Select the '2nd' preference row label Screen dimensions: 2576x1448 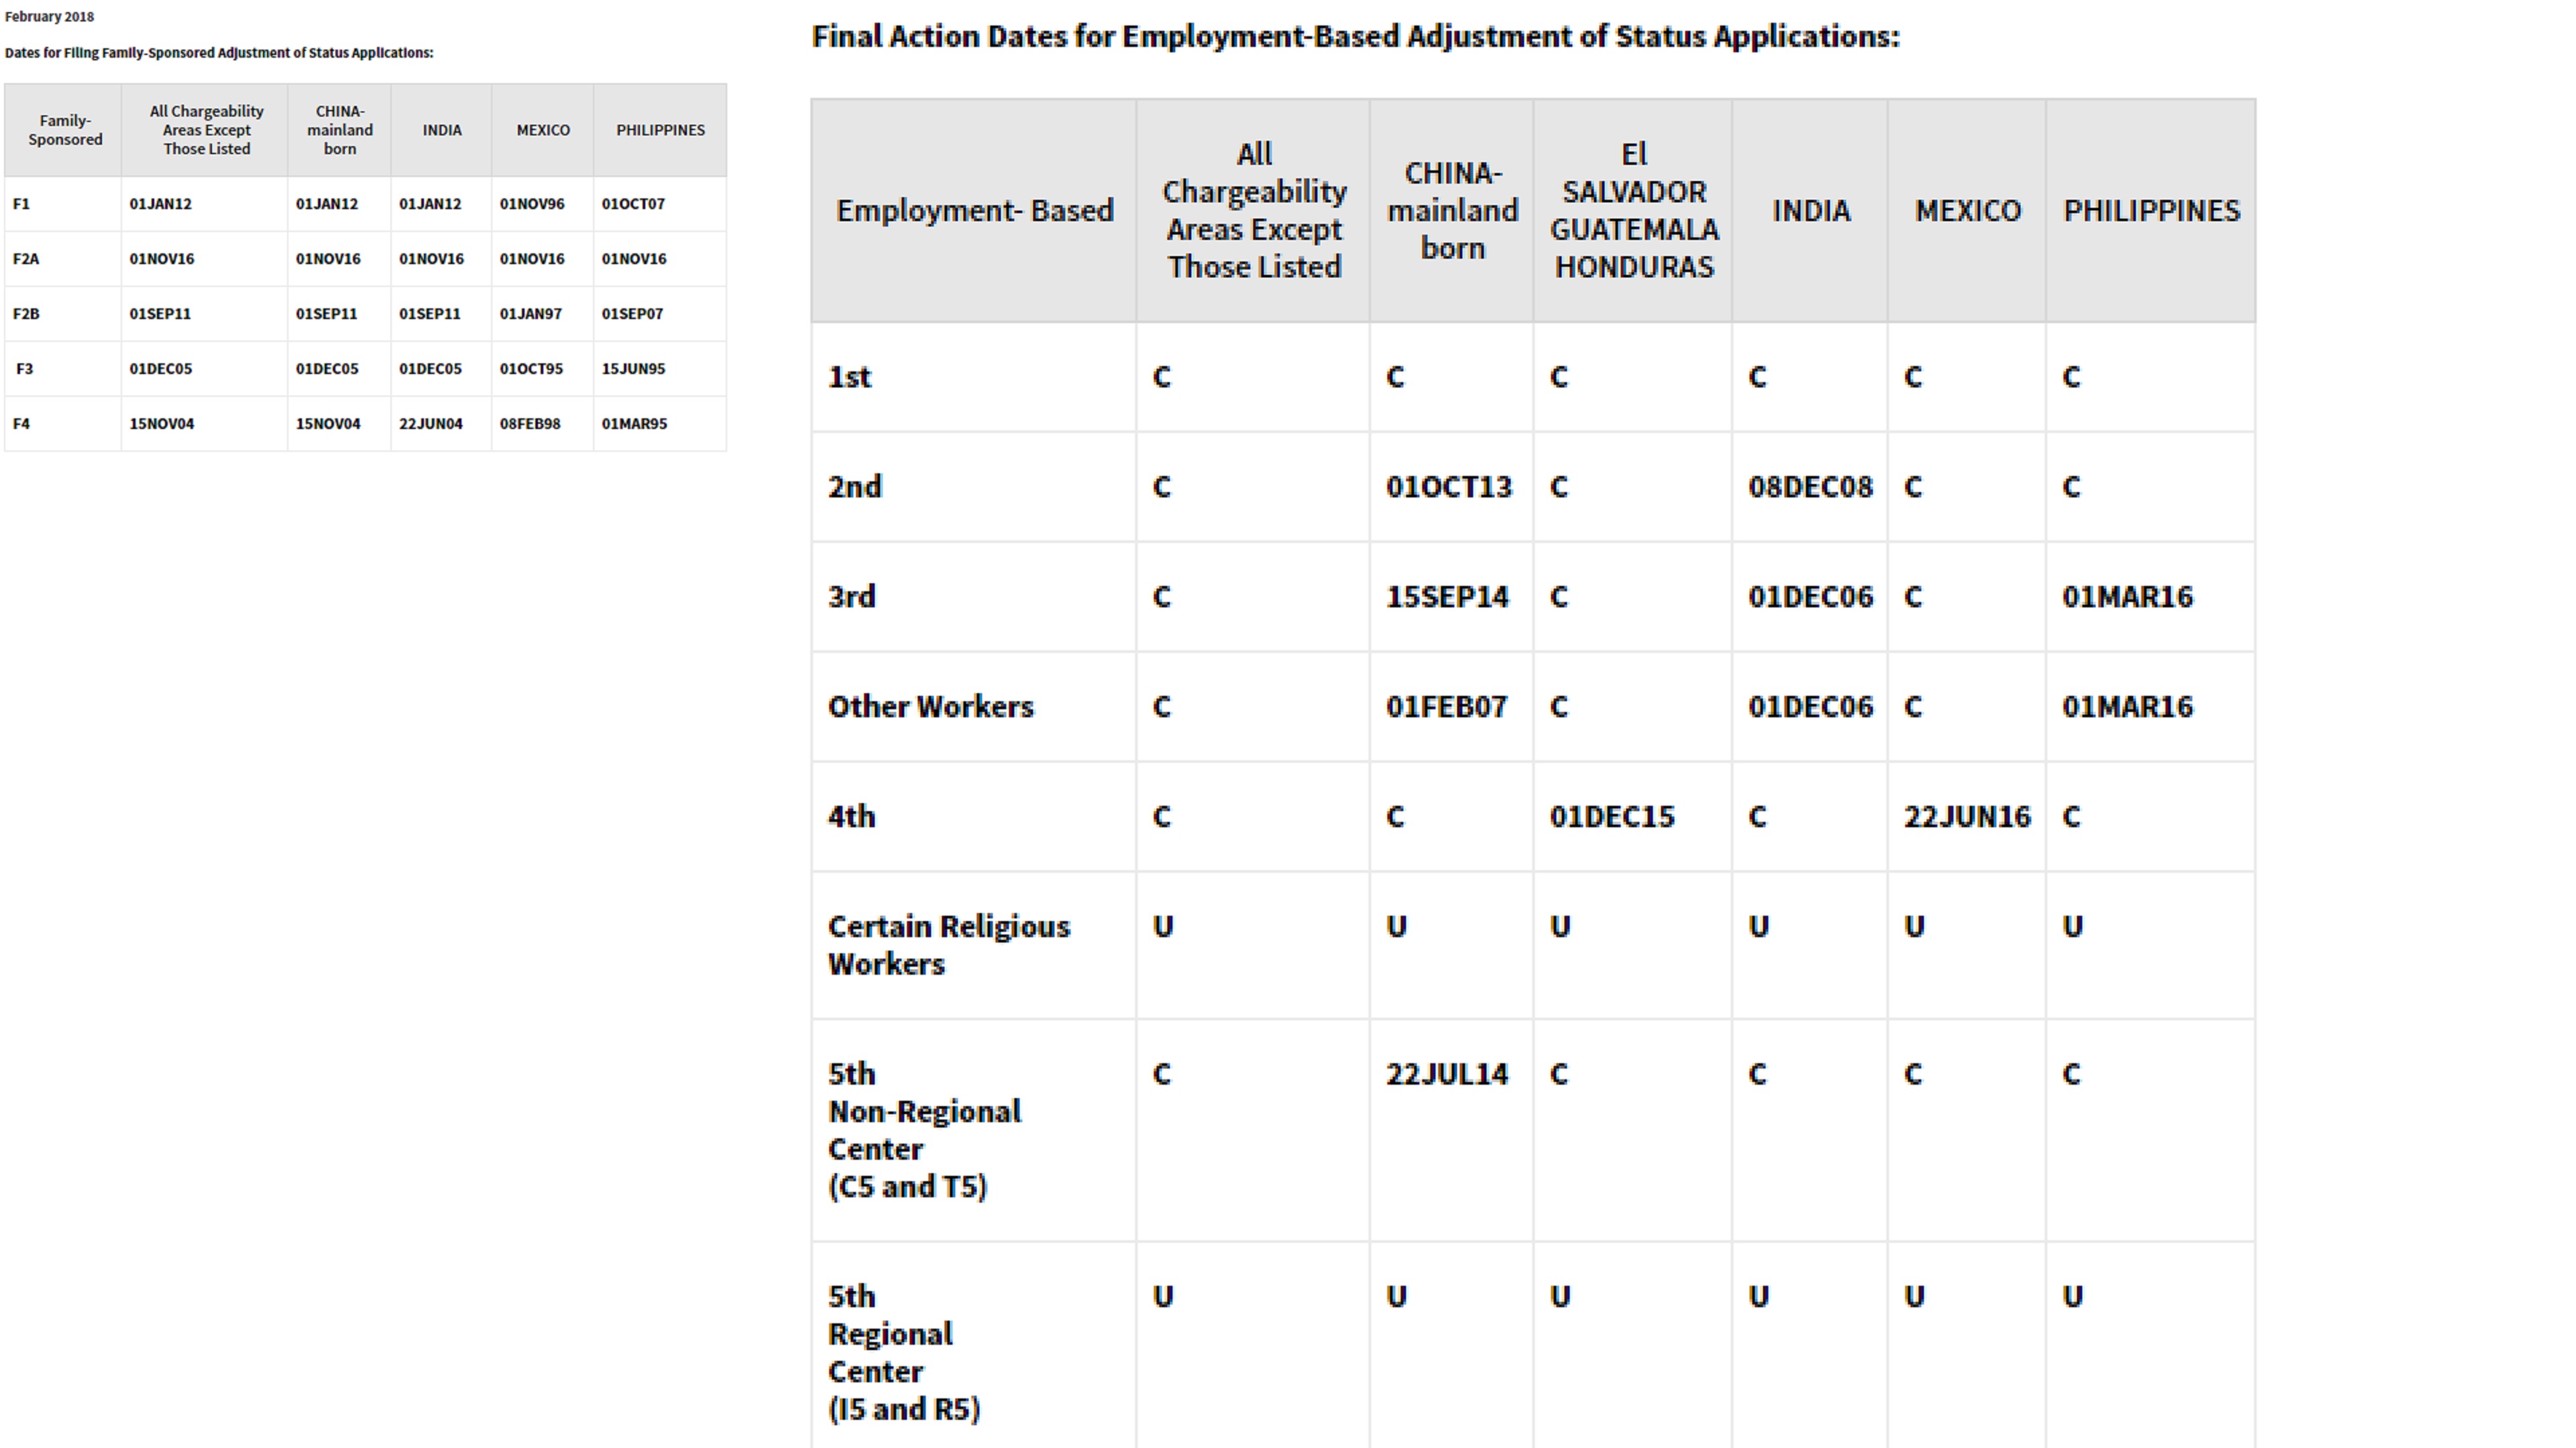tap(854, 487)
